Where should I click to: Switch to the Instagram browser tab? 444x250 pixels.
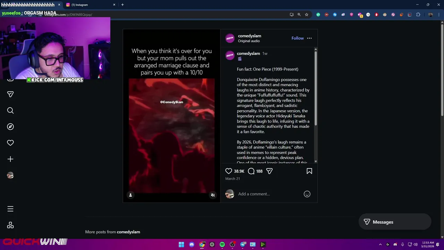[89, 5]
